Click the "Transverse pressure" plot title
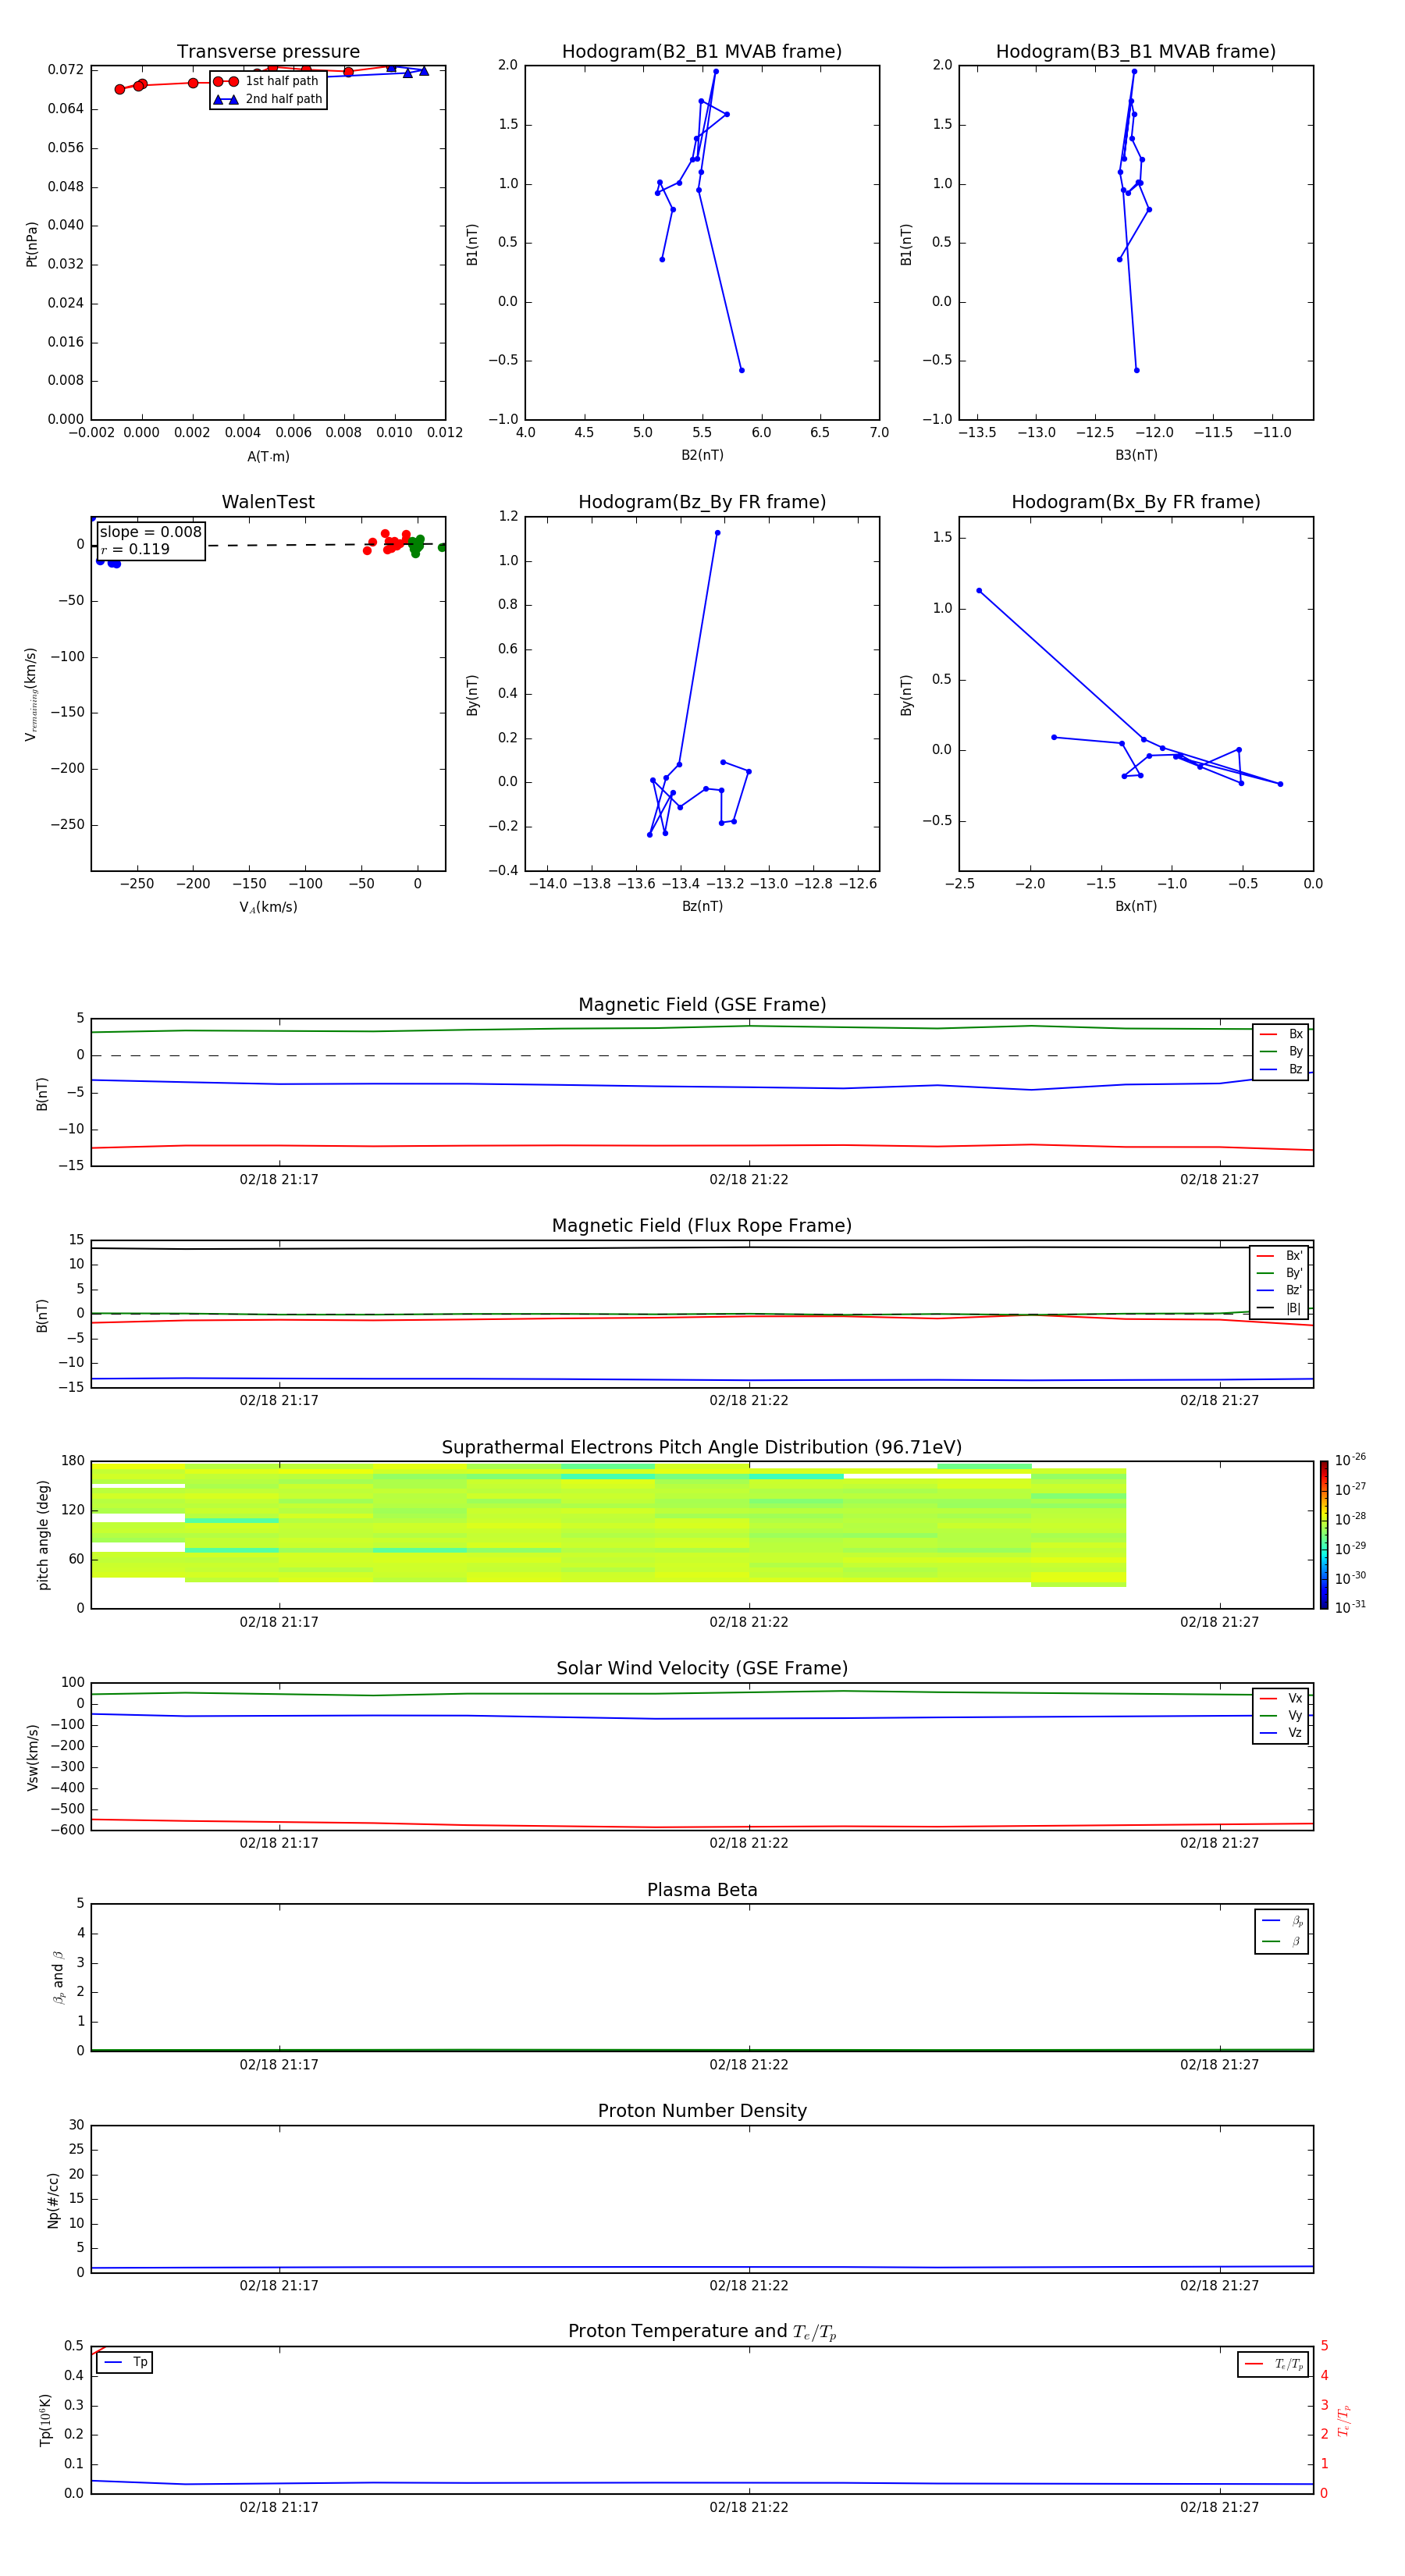 coord(268,51)
